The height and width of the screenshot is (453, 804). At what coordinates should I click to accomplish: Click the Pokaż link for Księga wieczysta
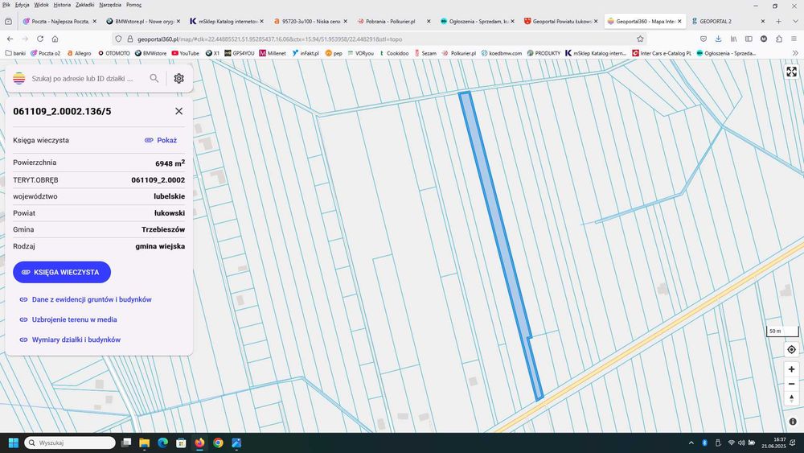[x=161, y=140]
